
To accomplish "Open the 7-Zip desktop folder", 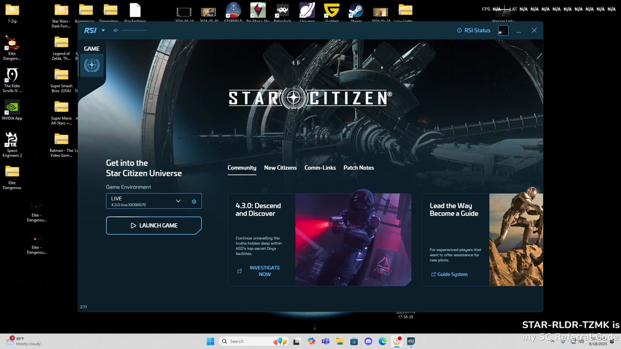I will coord(12,13).
